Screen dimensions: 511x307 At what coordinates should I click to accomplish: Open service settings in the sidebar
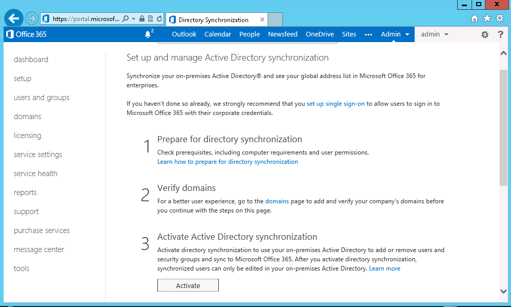pyautogui.click(x=38, y=155)
